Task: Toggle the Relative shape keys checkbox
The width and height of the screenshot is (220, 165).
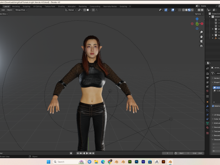Action: [213, 106]
